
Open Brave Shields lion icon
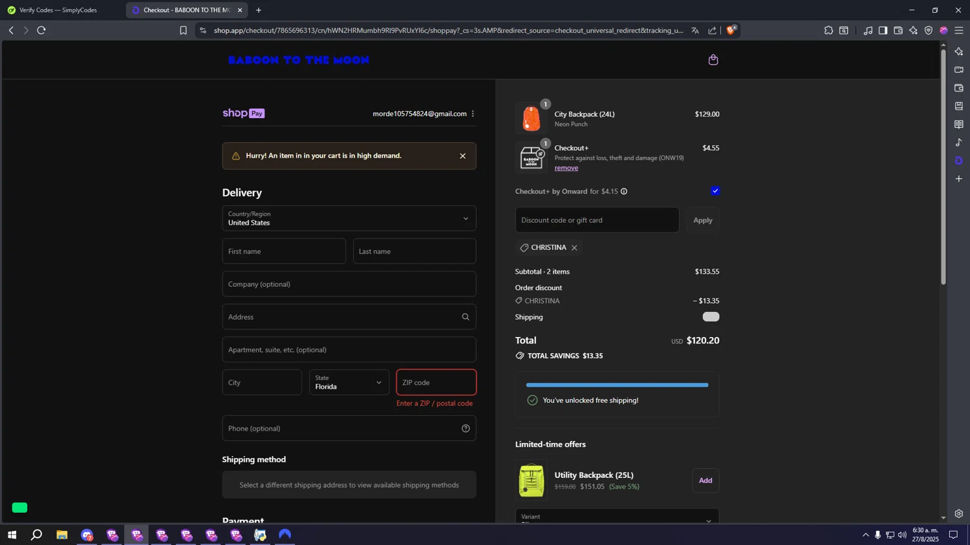731,30
